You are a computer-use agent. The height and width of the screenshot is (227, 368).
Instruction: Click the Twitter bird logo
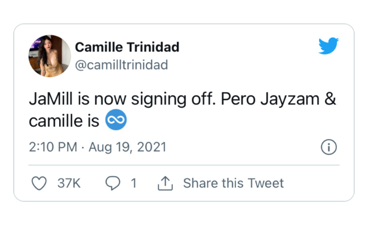(x=328, y=46)
